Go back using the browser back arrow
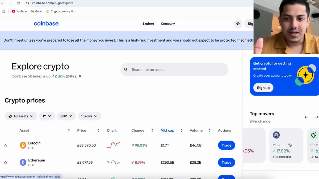This screenshot has width=319, height=179. click(x=3, y=3)
